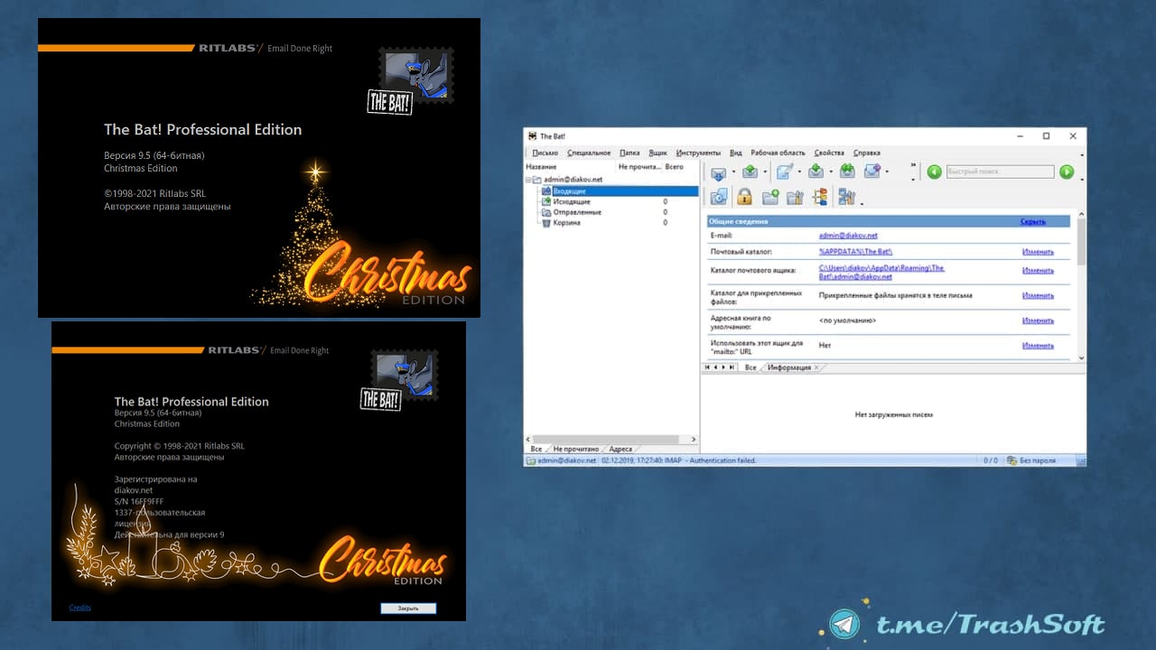Screen dimensions: 1156x650
Task: Select the Информация tab
Action: 789,368
